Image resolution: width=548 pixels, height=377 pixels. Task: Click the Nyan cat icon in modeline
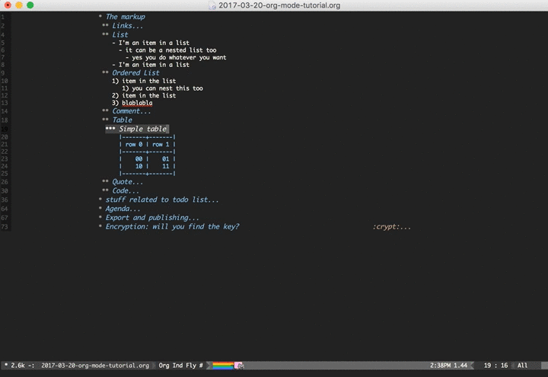click(239, 366)
